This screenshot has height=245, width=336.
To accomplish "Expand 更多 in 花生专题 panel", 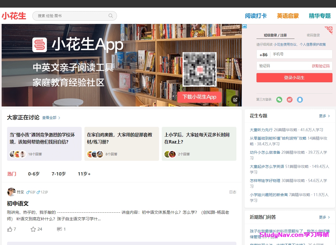I will pos(325,116).
